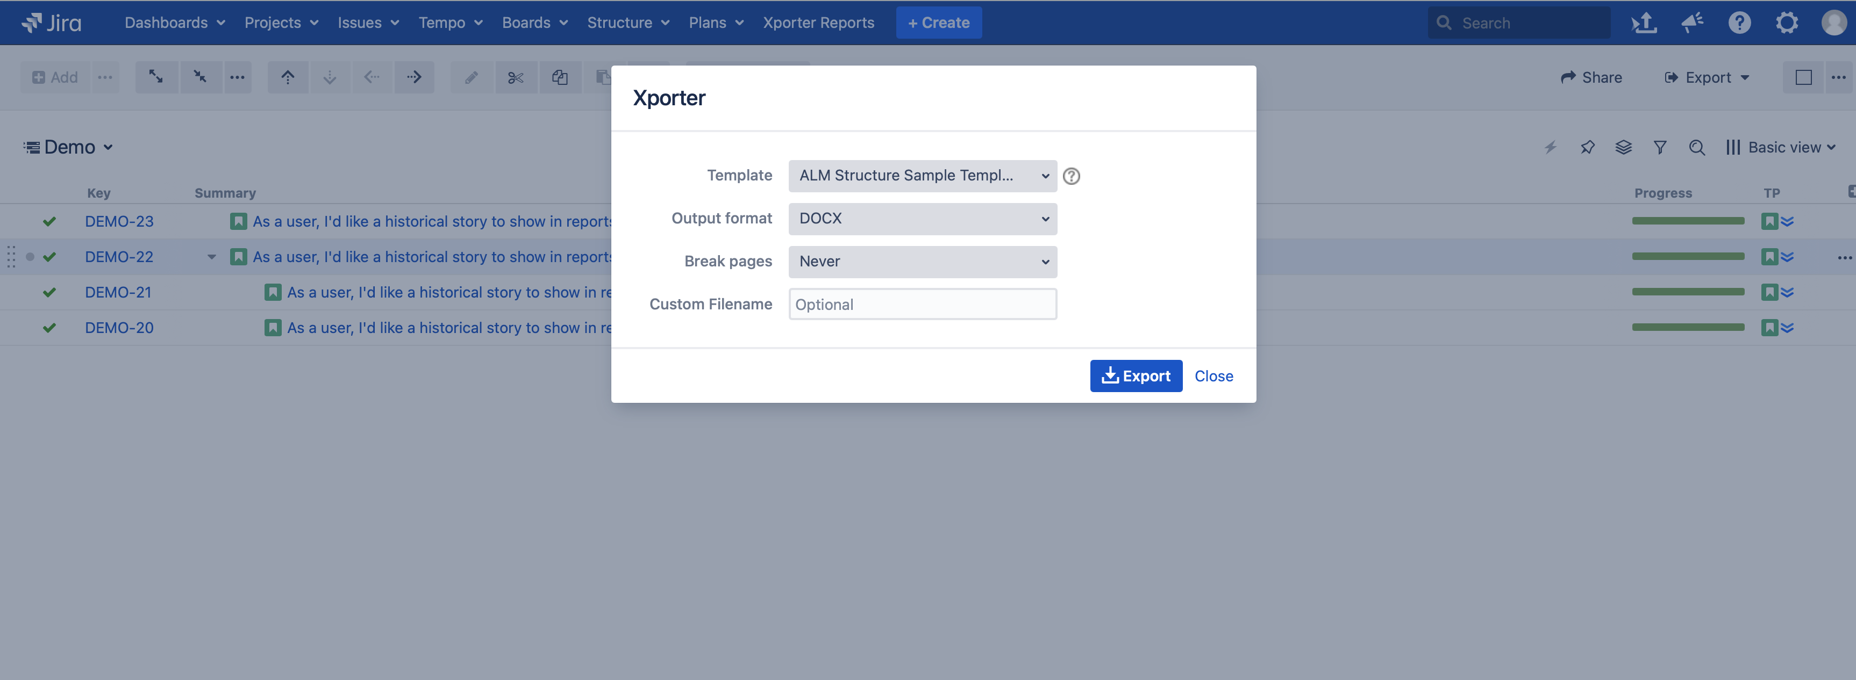
Task: Open the Dashboards menu
Action: (x=174, y=23)
